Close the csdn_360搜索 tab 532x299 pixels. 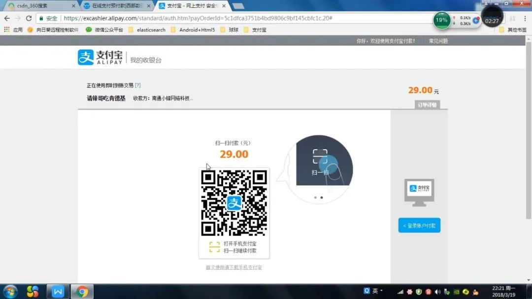click(73, 6)
